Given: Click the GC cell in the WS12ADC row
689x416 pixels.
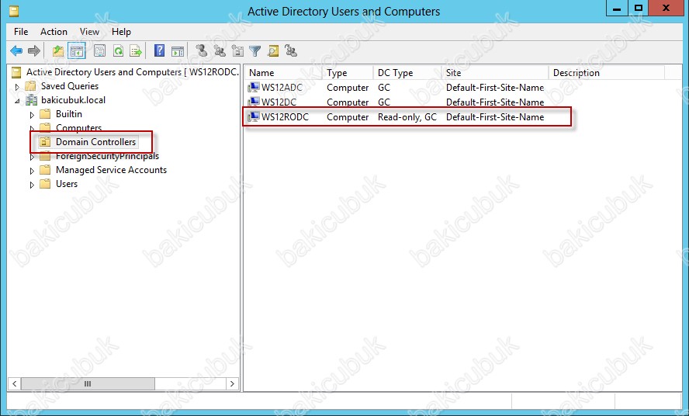Looking at the screenshot, I should click(384, 88).
